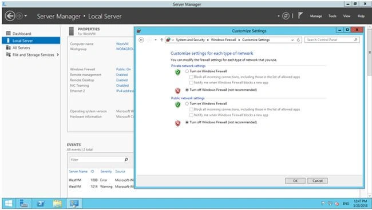Sort events by Source column
Image resolution: width=372 pixels, height=210 pixels.
(120, 171)
